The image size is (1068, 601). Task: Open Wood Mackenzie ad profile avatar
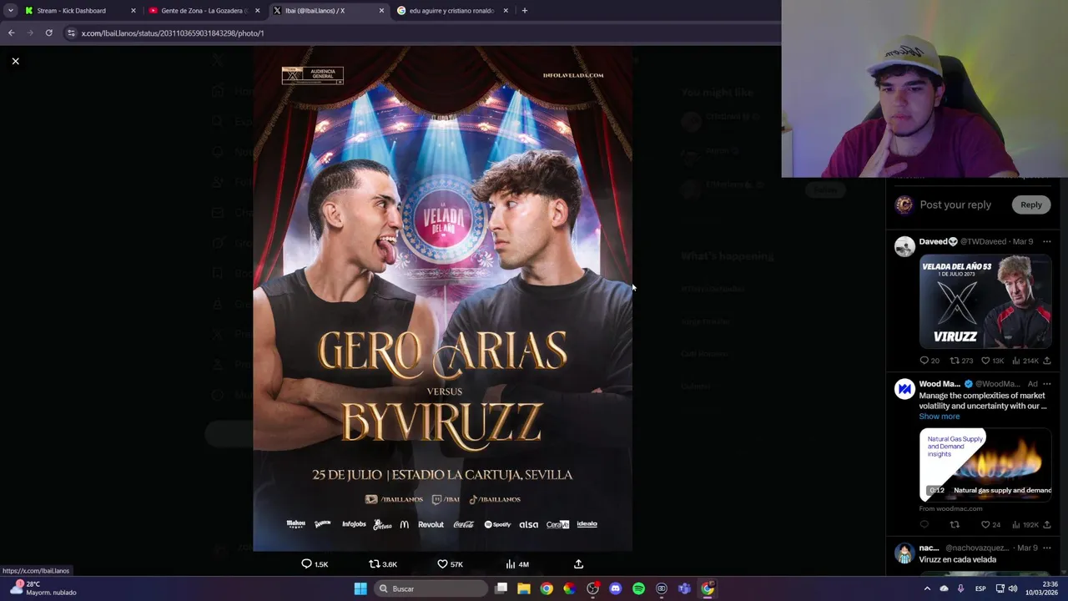904,389
